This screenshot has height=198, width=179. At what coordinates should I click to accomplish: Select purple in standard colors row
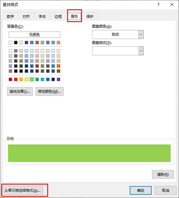click(x=59, y=79)
